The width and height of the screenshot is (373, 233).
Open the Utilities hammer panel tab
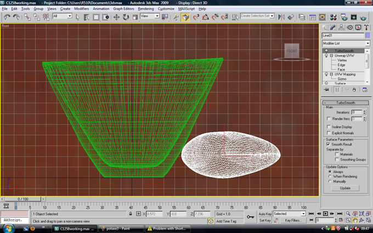tap(366, 27)
